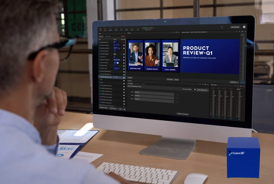Image resolution: width=274 pixels, height=184 pixels.
Task: Open the Audio panel icon
Action: 121,29
